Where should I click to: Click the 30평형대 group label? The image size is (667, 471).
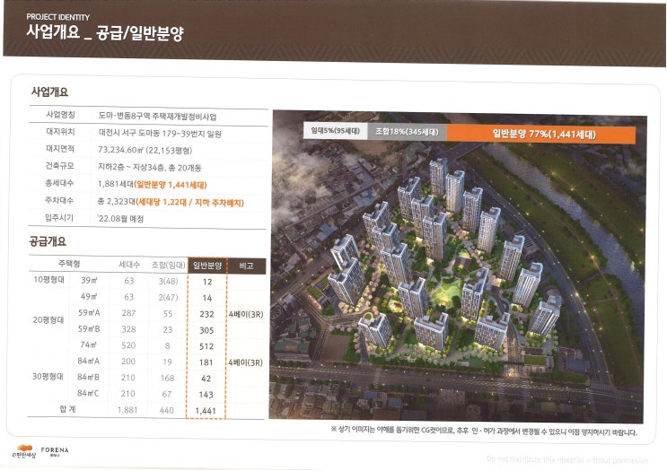coord(48,376)
